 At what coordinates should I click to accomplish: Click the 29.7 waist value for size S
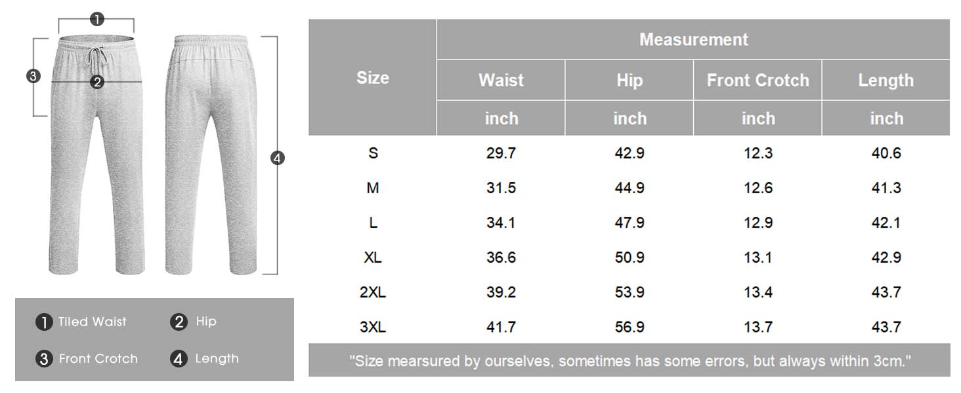501,153
